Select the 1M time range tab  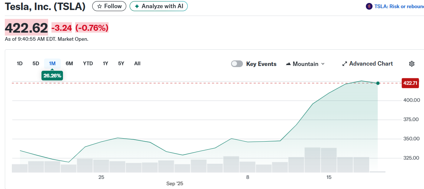tap(52, 63)
